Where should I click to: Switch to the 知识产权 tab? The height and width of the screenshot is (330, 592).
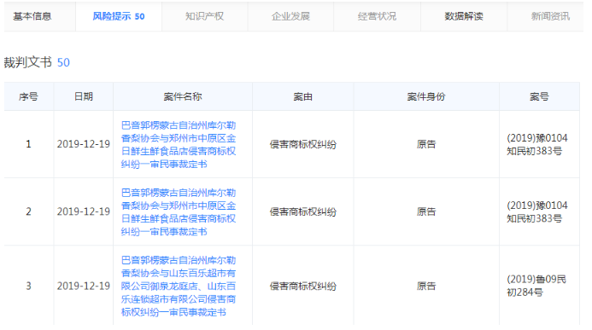click(205, 16)
